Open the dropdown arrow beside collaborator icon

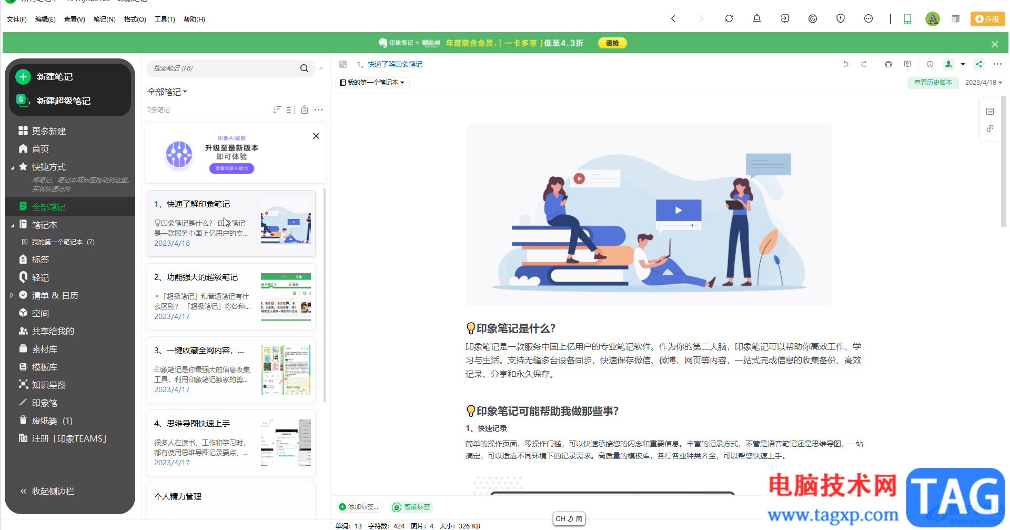pos(963,64)
